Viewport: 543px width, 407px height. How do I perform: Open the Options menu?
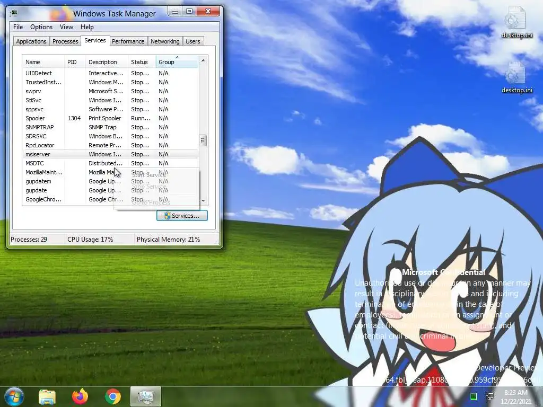pos(41,26)
